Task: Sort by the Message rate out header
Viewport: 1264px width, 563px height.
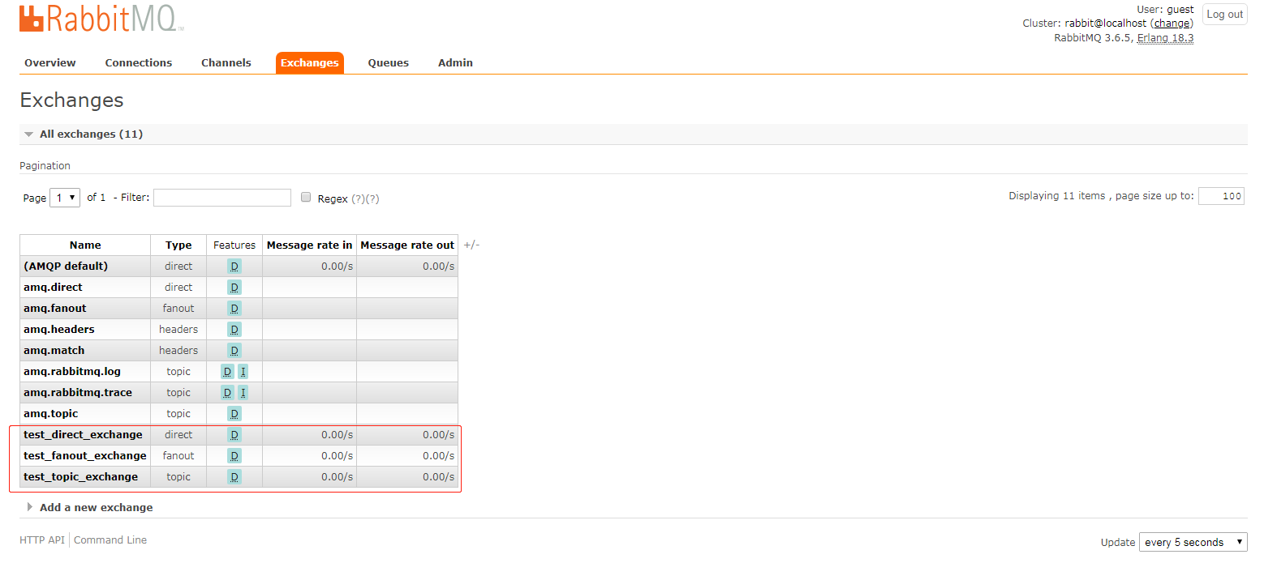Action: click(x=407, y=245)
